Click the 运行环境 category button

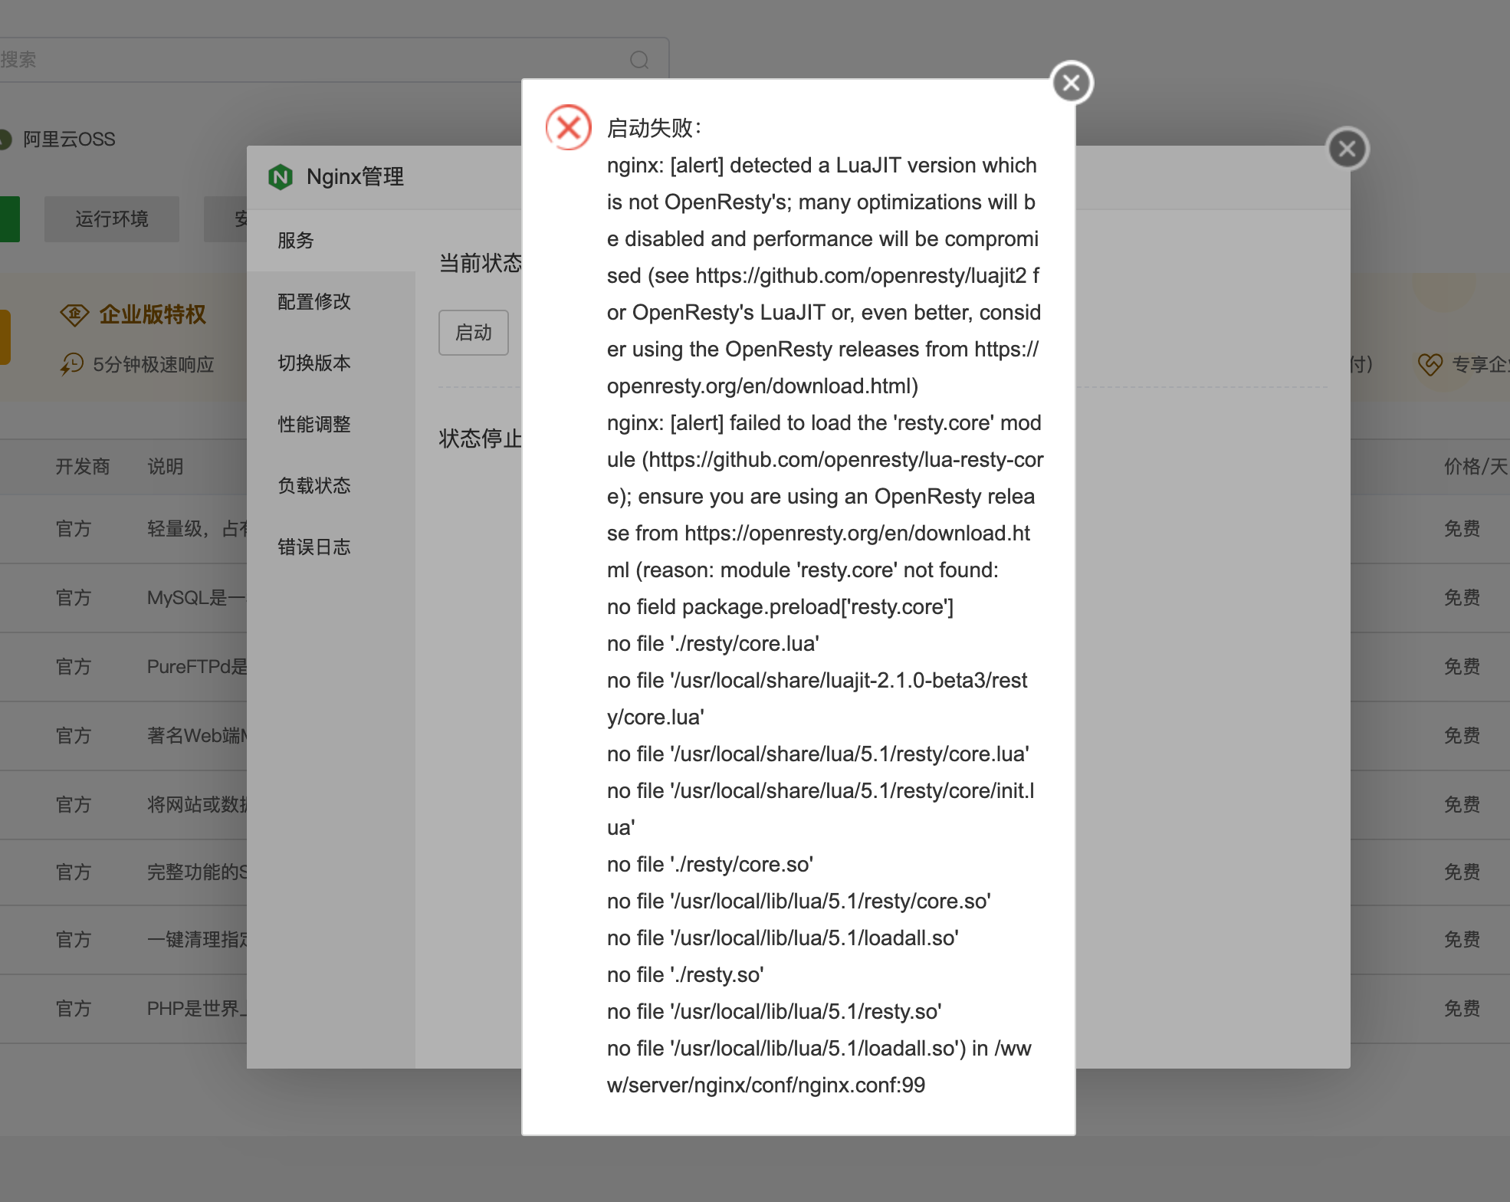click(112, 219)
